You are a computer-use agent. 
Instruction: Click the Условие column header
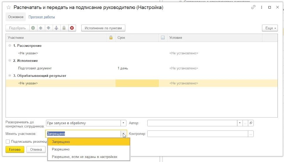pos(215,37)
